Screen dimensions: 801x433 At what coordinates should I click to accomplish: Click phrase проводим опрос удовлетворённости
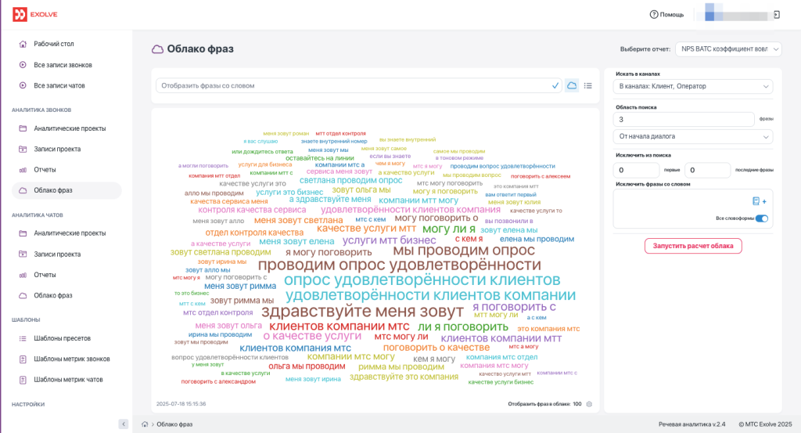point(399,265)
